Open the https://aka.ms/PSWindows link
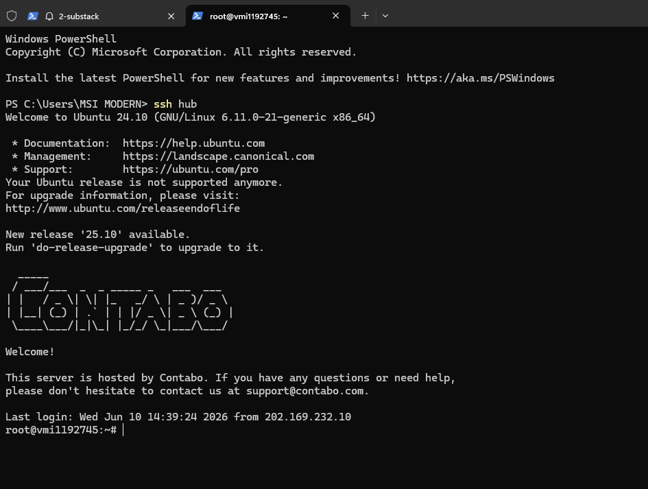The width and height of the screenshot is (648, 489). click(480, 78)
